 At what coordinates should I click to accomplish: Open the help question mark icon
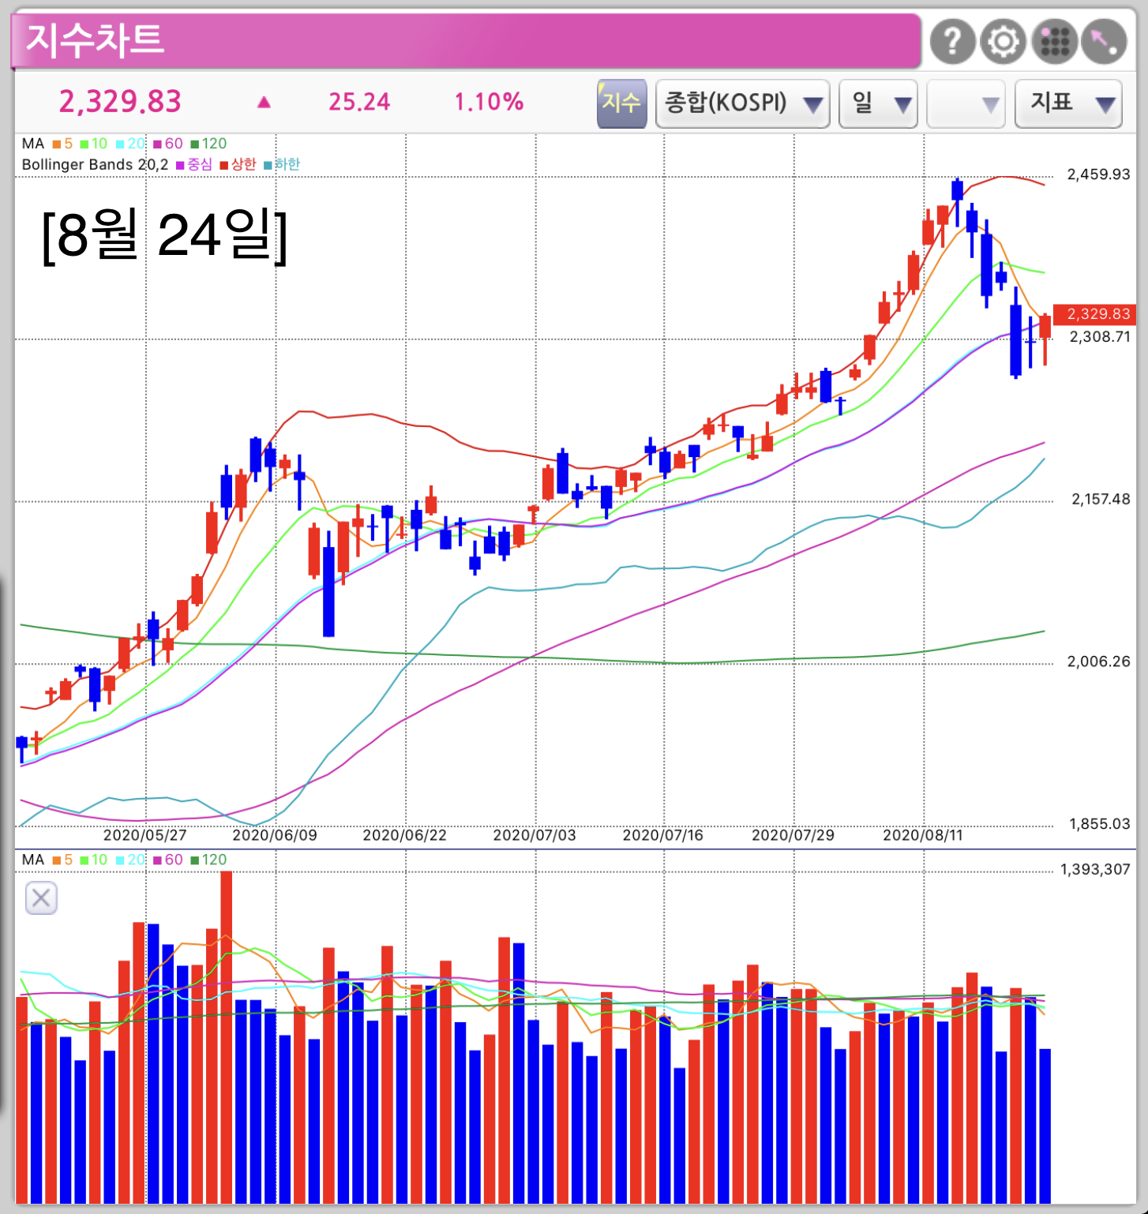(x=952, y=40)
